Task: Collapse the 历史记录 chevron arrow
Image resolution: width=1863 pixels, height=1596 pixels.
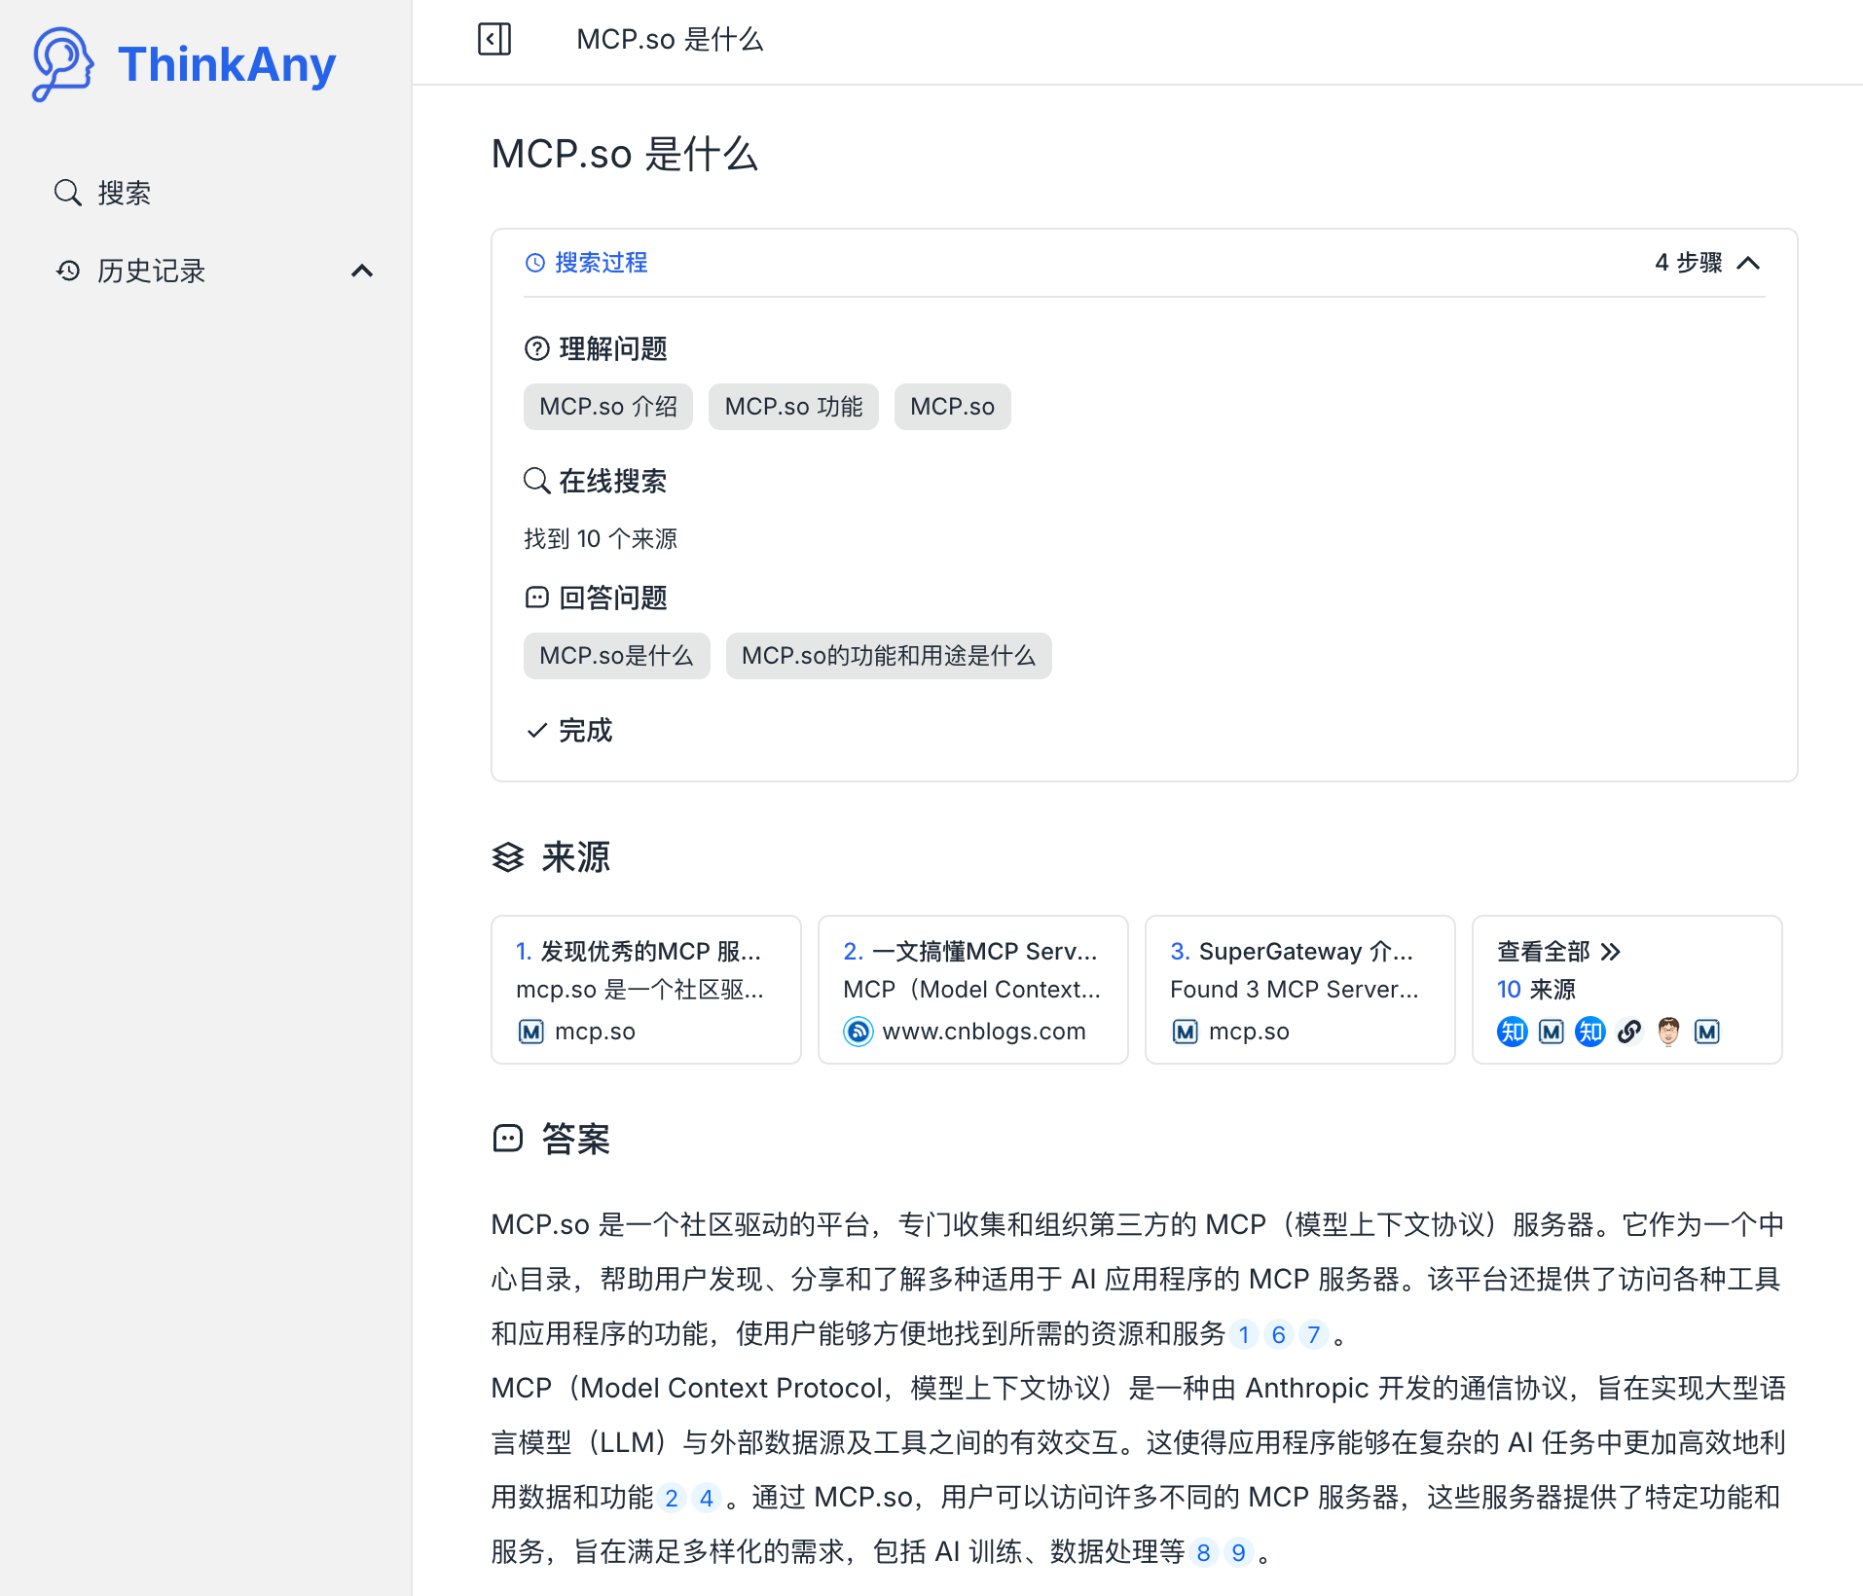Action: pos(362,271)
